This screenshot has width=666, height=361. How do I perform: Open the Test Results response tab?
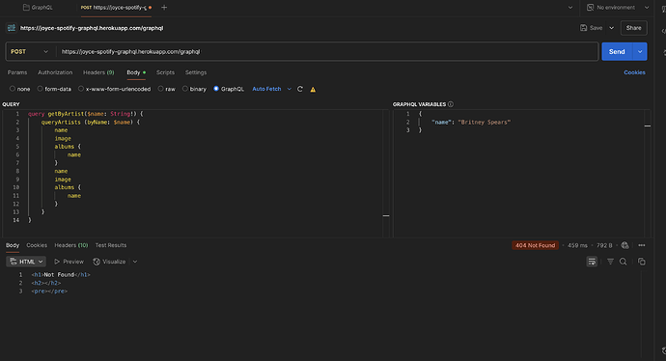coord(111,245)
